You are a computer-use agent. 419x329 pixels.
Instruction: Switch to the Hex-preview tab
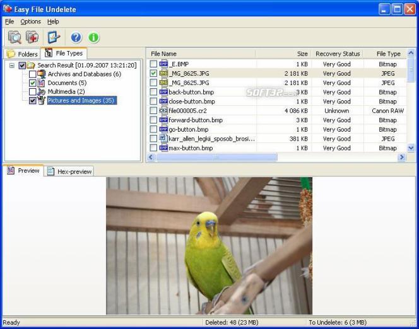coord(69,171)
